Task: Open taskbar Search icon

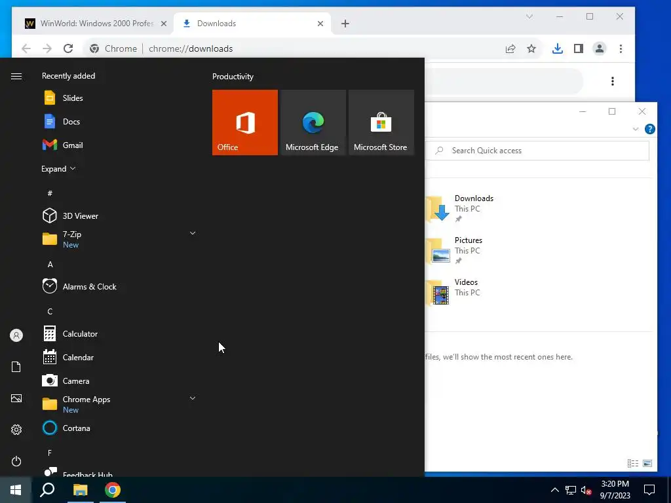Action: pos(47,490)
